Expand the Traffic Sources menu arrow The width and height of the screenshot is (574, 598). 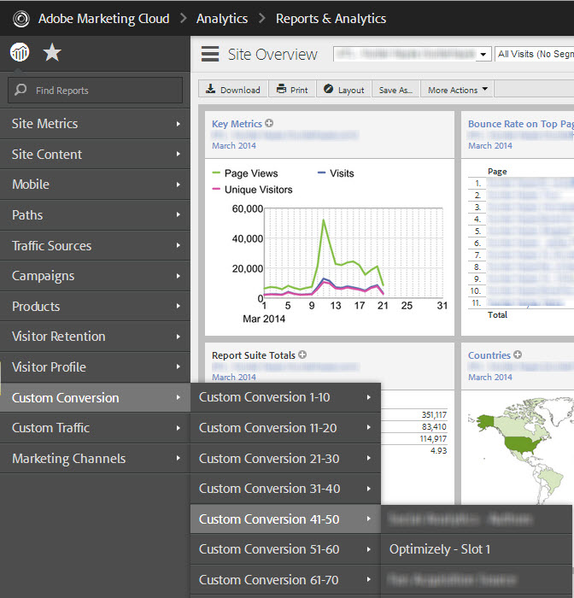[x=179, y=245]
